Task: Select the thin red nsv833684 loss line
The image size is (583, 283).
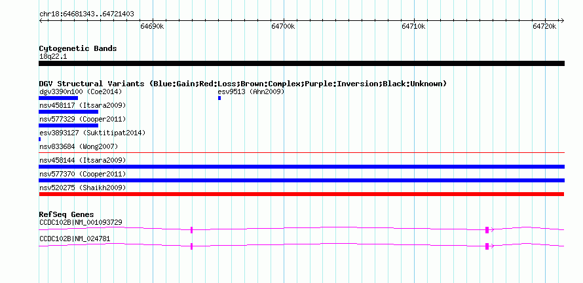Action: pyautogui.click(x=301, y=152)
